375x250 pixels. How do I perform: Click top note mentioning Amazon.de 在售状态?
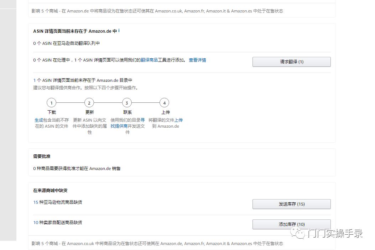(x=157, y=11)
